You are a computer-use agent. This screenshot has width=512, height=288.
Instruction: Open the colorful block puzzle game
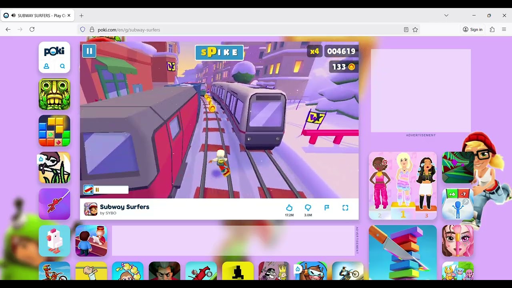[54, 131]
